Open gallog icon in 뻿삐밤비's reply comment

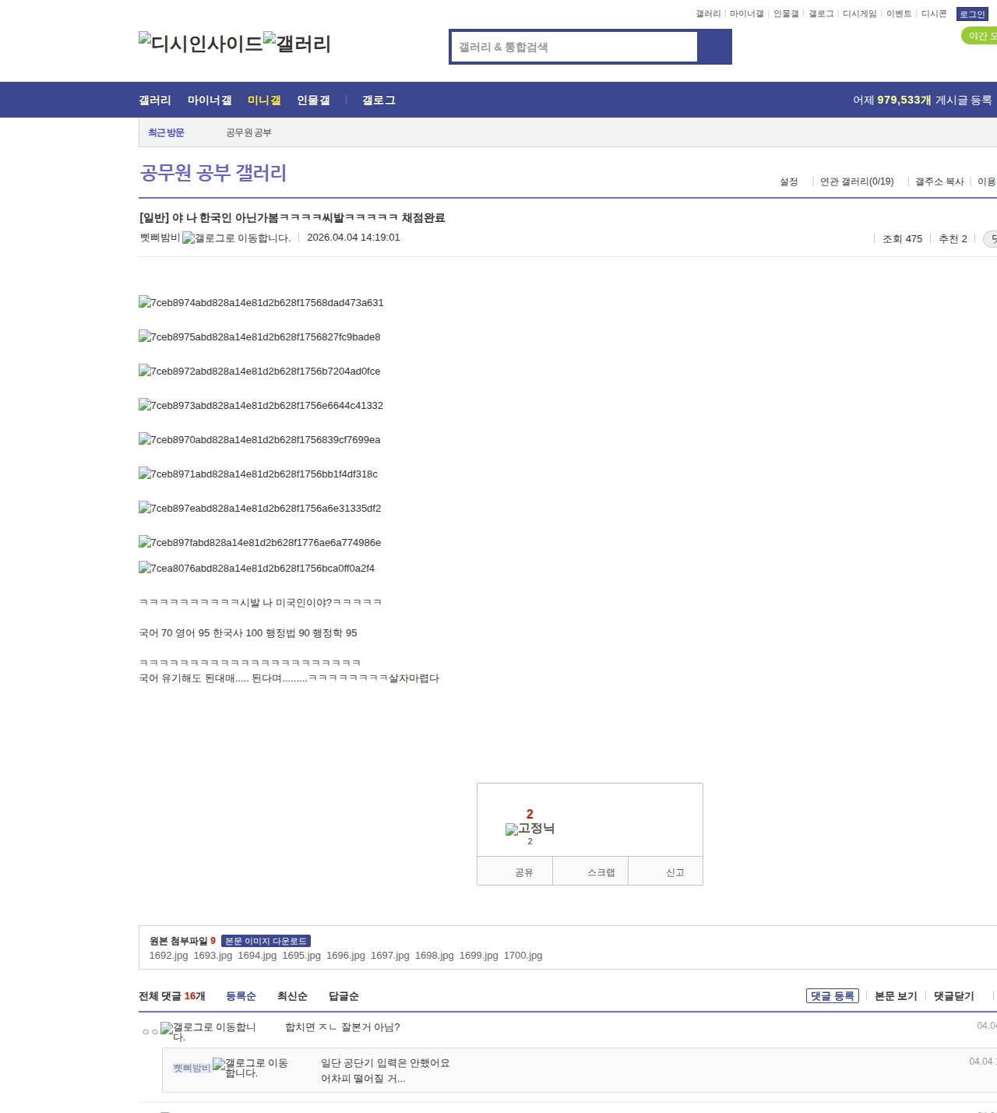250,1068
